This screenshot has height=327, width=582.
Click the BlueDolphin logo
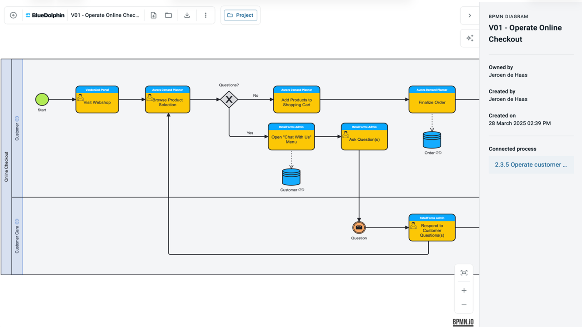pyautogui.click(x=45, y=15)
